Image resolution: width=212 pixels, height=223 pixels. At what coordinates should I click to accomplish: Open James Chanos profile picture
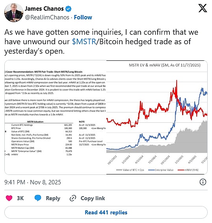[14, 13]
